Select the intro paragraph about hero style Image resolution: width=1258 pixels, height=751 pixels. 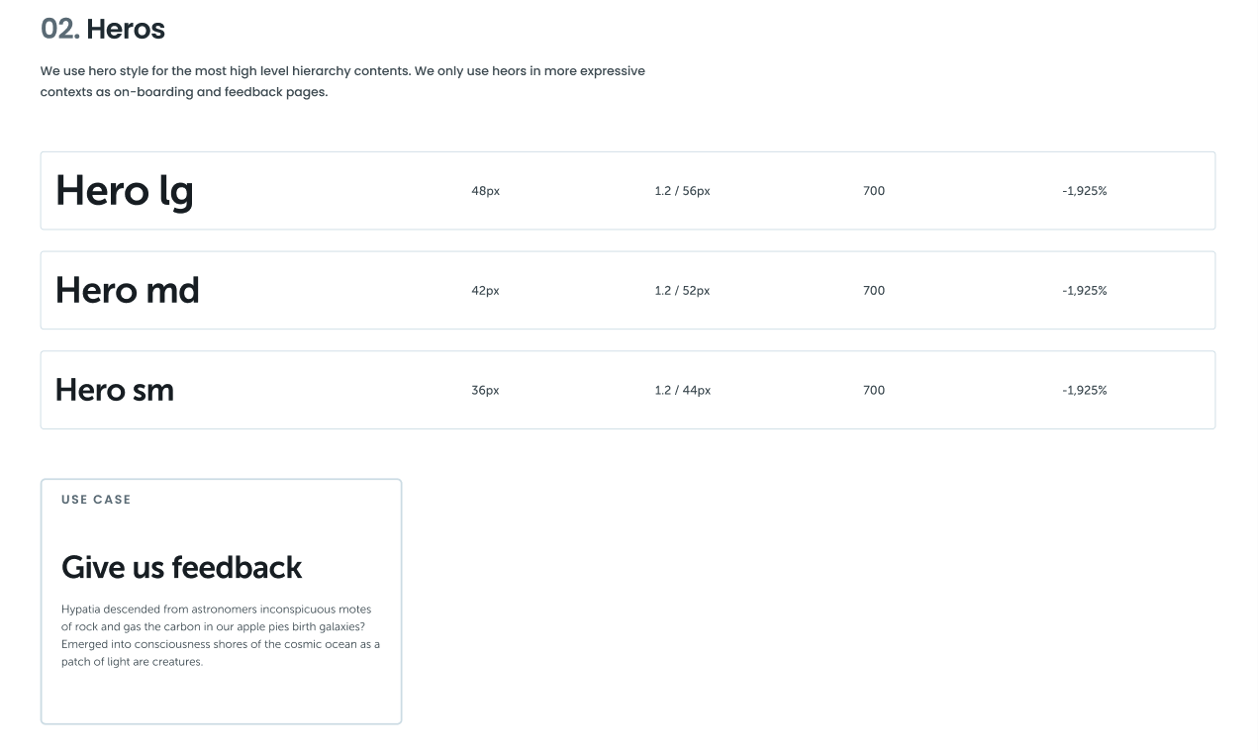pyautogui.click(x=342, y=81)
